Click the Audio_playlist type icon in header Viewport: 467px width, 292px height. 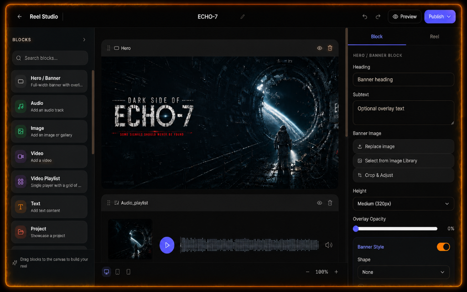click(x=116, y=203)
